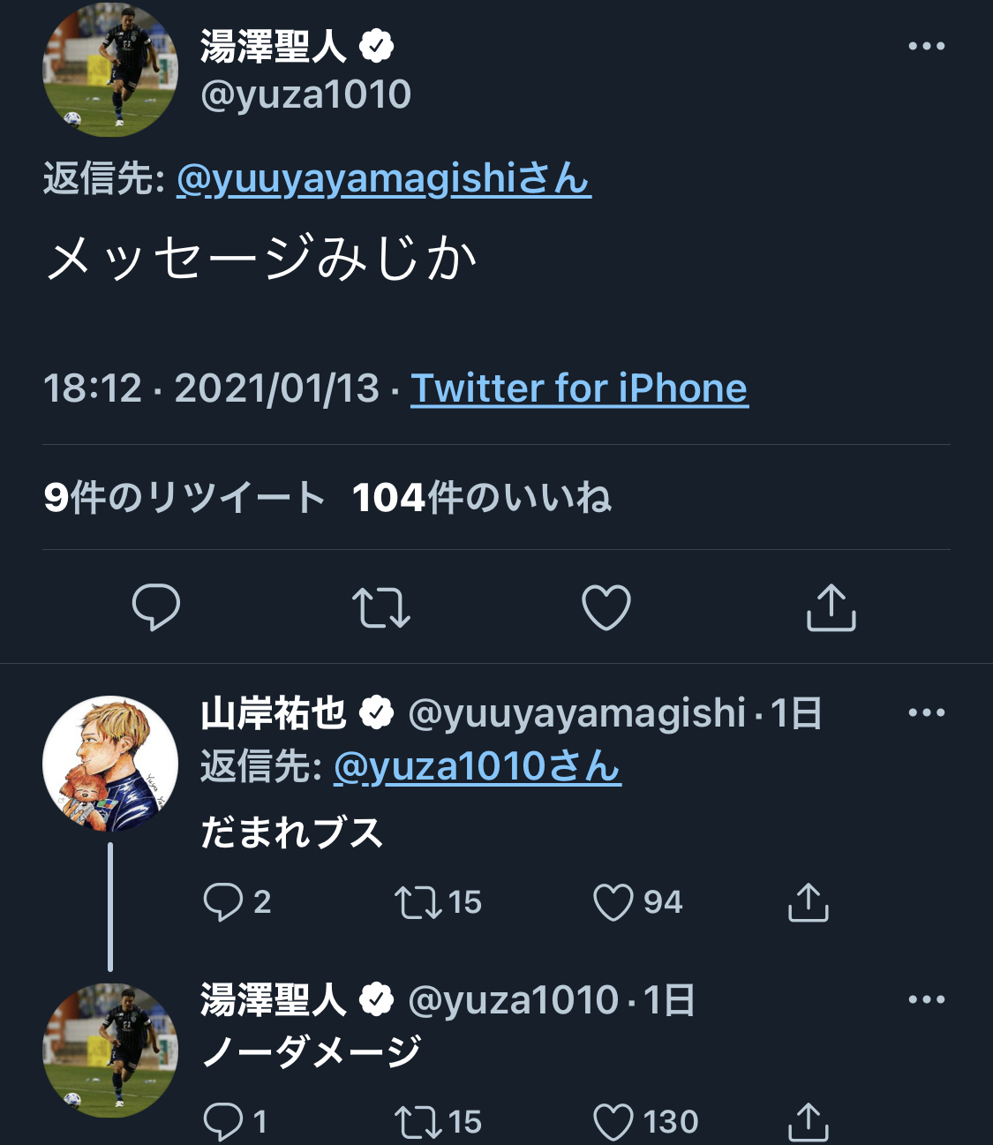Retweet the main 'メッセージみじか' tweet
Image resolution: width=993 pixels, height=1145 pixels.
380,607
